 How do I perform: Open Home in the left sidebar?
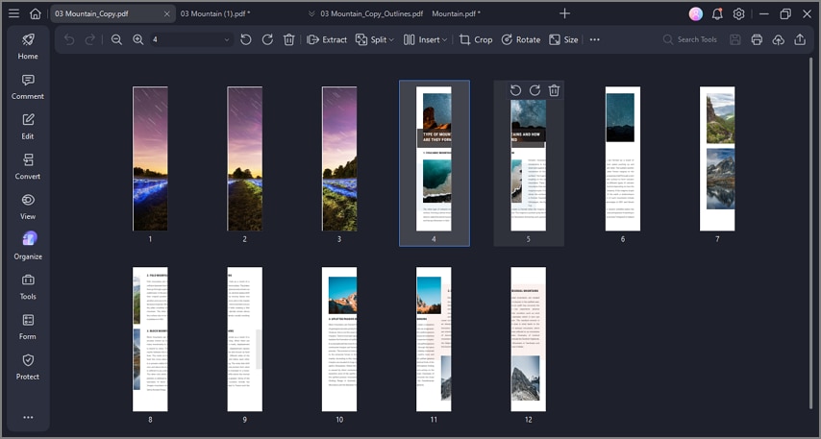point(28,46)
